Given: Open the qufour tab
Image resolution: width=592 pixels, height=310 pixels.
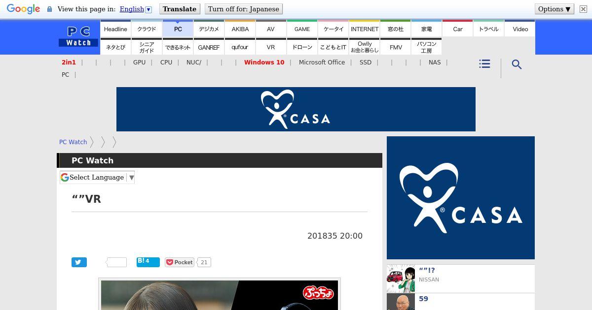Looking at the screenshot, I should pos(240,47).
